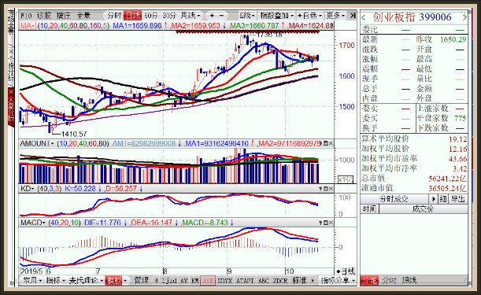481x295 pixels.
Task: Click the plus zoom-in chart button
Action: pyautogui.click(x=212, y=15)
